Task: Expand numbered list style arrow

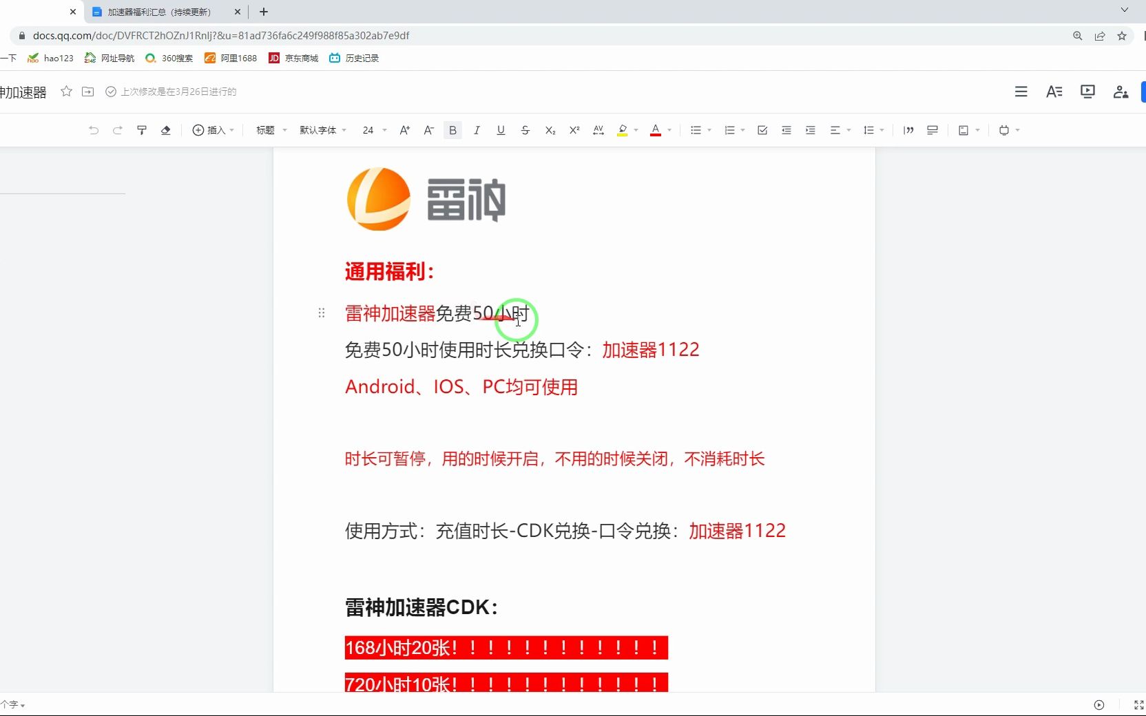Action: (743, 130)
